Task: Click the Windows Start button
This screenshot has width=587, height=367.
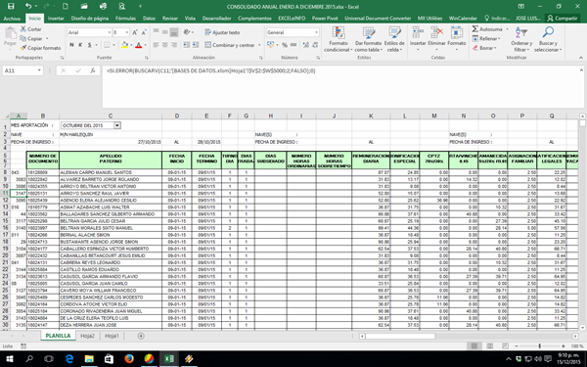Action: point(10,359)
